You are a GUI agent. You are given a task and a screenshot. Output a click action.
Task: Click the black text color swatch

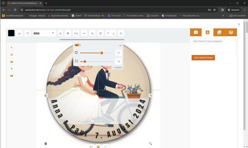(x=11, y=33)
